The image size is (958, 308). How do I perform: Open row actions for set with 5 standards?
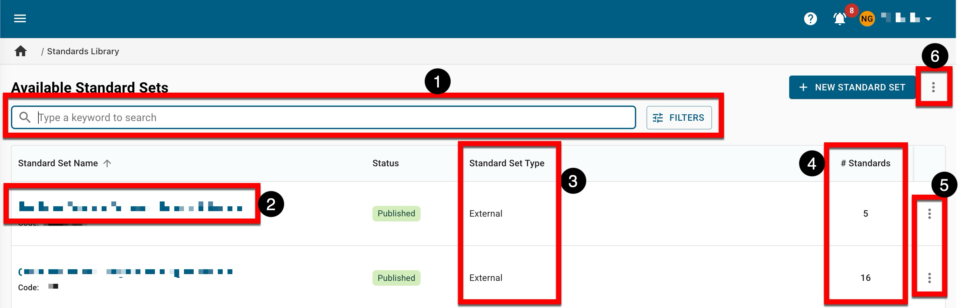point(929,213)
